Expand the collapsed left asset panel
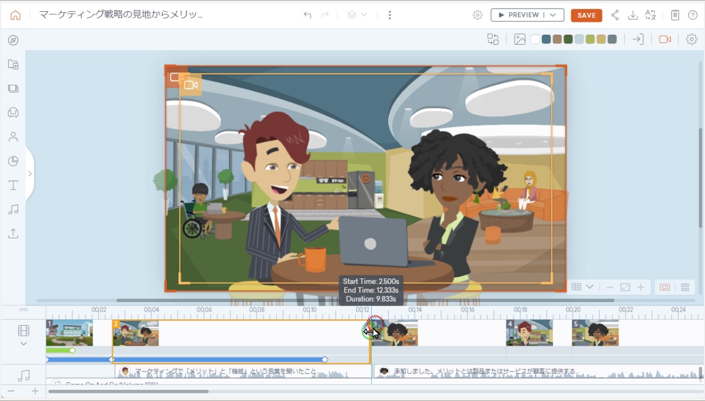The image size is (705, 401). (29, 174)
